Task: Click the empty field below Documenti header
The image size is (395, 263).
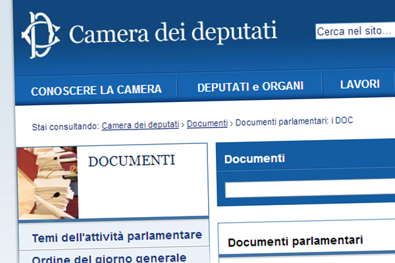Action: point(309,189)
